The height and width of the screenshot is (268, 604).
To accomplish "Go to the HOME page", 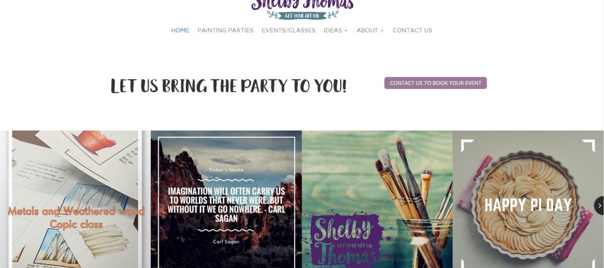I will coord(180,30).
